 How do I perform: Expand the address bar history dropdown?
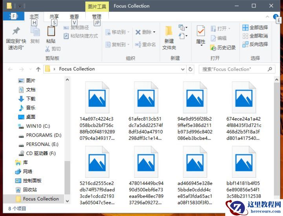(183, 69)
